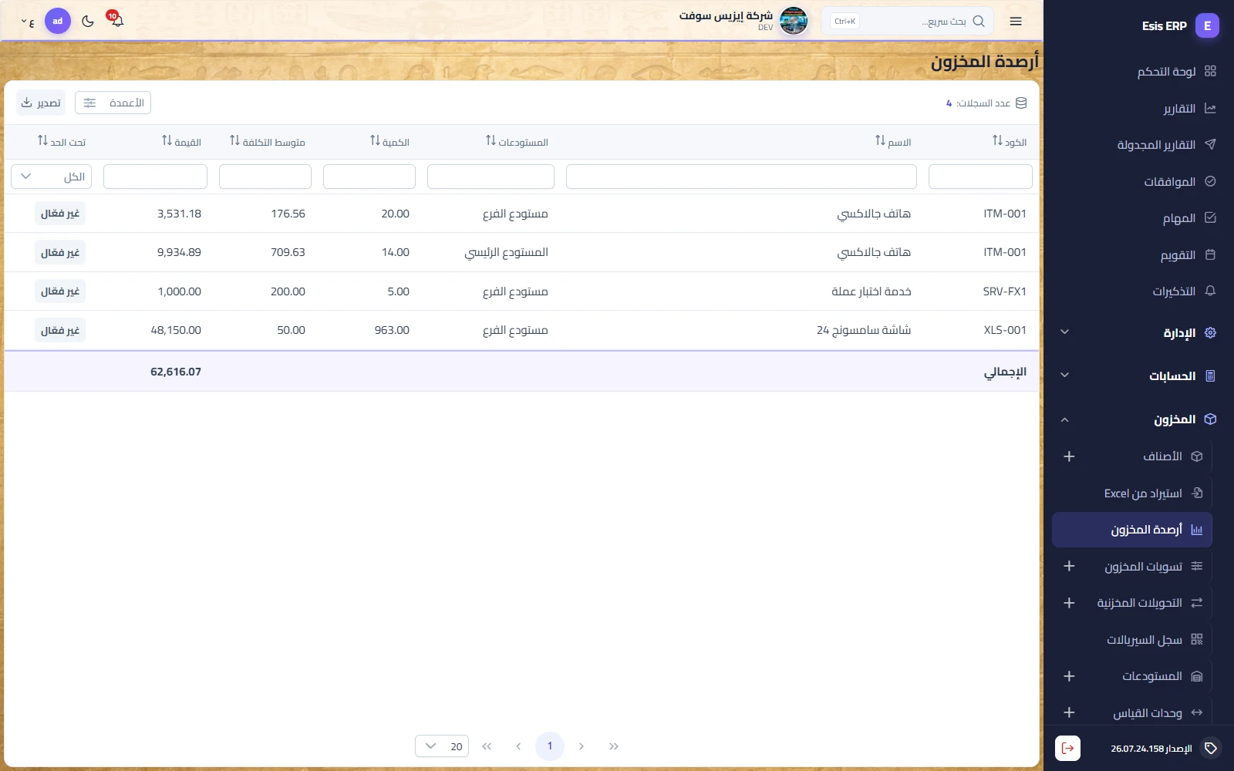
Task: Add new warehouse plus icon beside المستودعات
Action: 1069,676
